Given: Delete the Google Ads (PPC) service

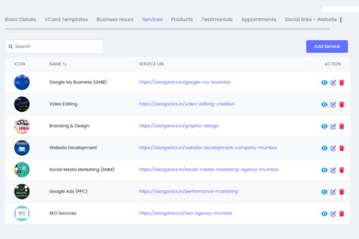Looking at the screenshot, I should [x=342, y=192].
